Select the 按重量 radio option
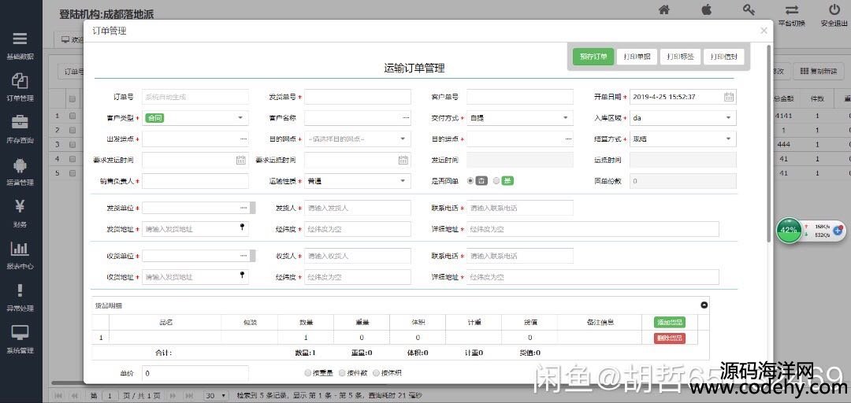 (308, 373)
